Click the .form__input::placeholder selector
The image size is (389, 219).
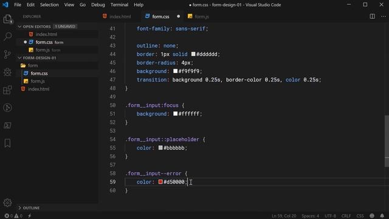(162, 139)
